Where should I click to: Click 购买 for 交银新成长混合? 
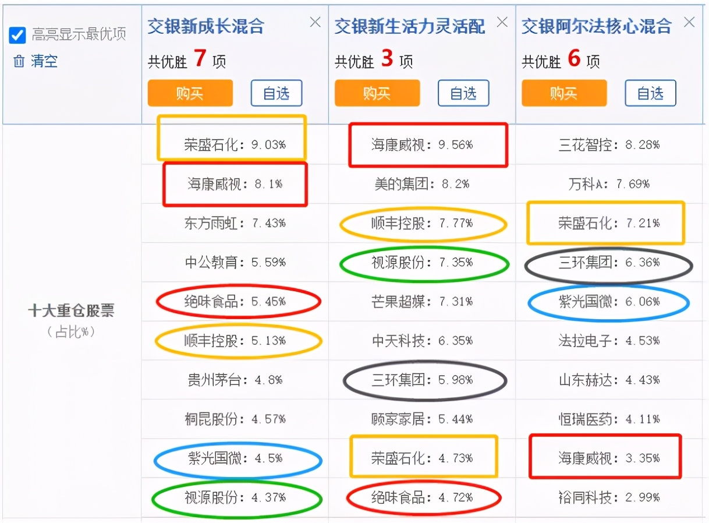pyautogui.click(x=190, y=93)
